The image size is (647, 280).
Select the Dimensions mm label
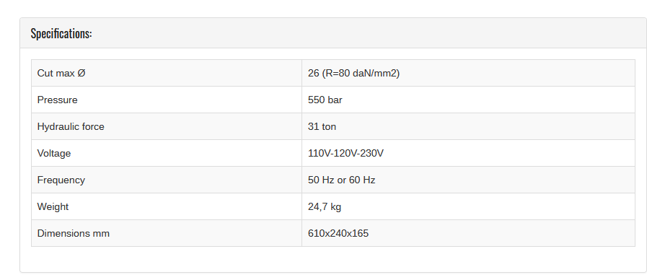click(x=74, y=233)
